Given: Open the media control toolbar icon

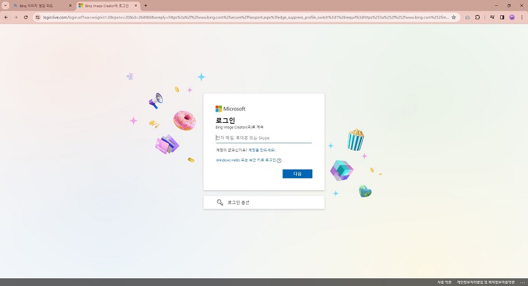Looking at the screenshot, I should pyautogui.click(x=492, y=17).
